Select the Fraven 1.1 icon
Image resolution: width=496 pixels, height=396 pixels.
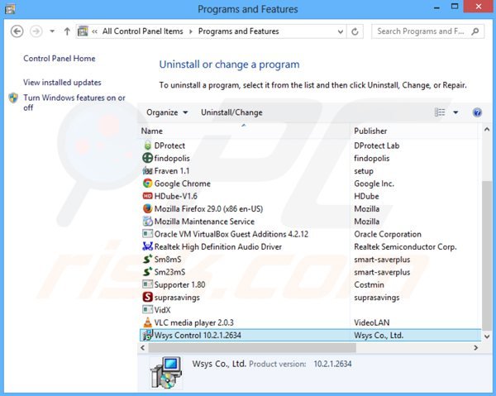(x=147, y=171)
